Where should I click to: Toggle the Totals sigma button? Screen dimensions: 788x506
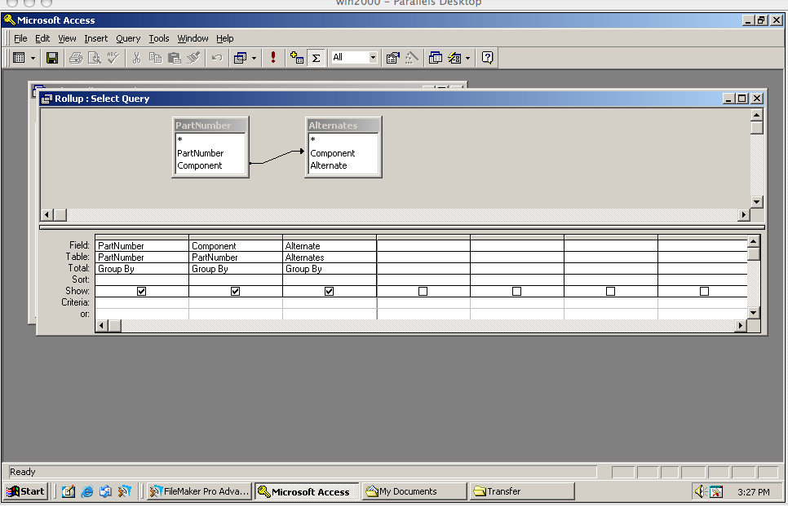click(x=316, y=58)
